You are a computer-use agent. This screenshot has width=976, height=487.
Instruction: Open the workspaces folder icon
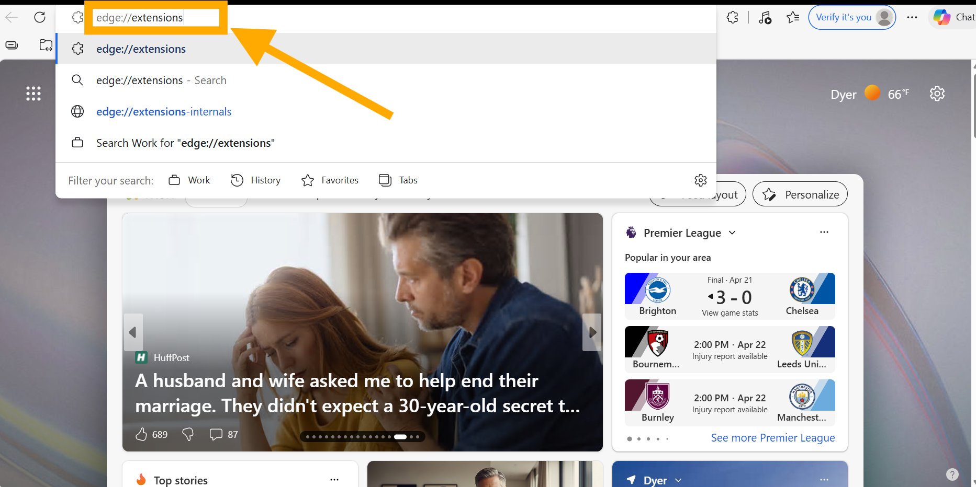46,45
